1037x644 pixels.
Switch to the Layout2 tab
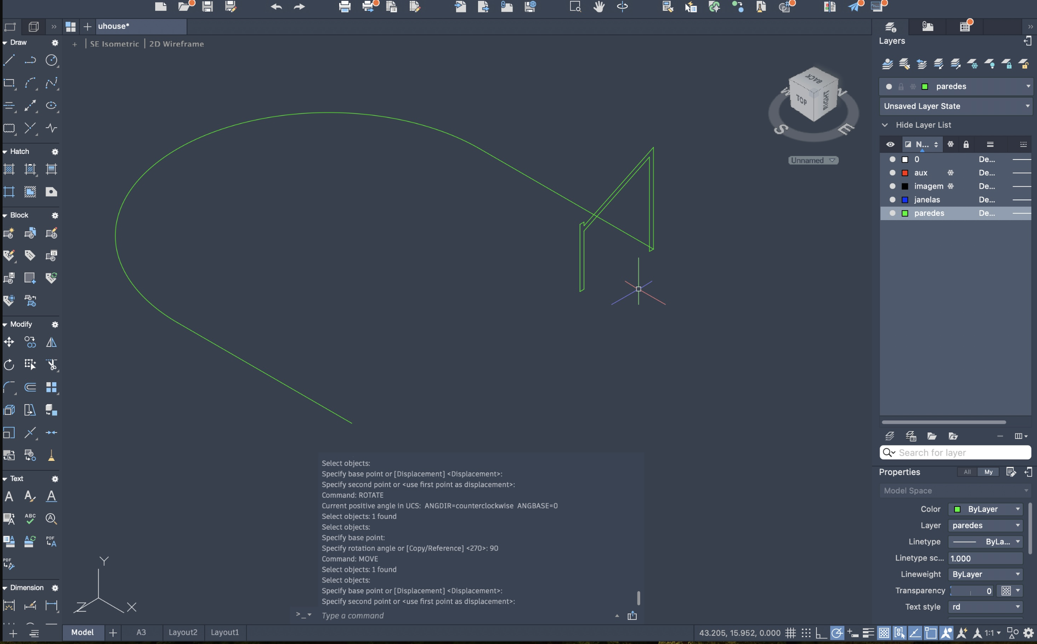pos(183,632)
